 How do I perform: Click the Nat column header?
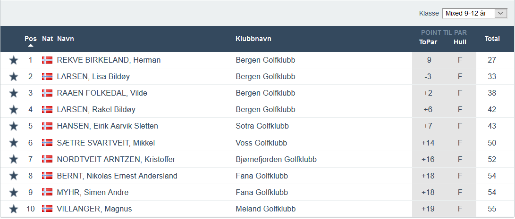(47, 39)
